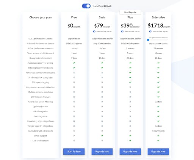Click Free plan X mark for Live chat support
The image size is (194, 160).
pyautogui.click(x=74, y=141)
